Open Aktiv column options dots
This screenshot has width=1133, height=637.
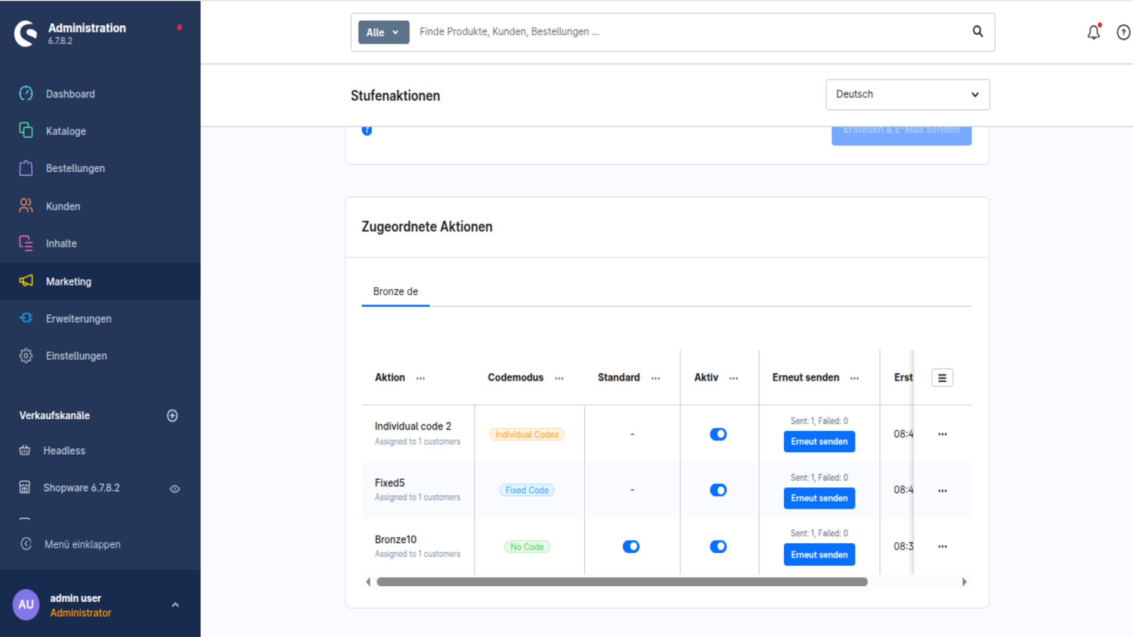coord(733,379)
